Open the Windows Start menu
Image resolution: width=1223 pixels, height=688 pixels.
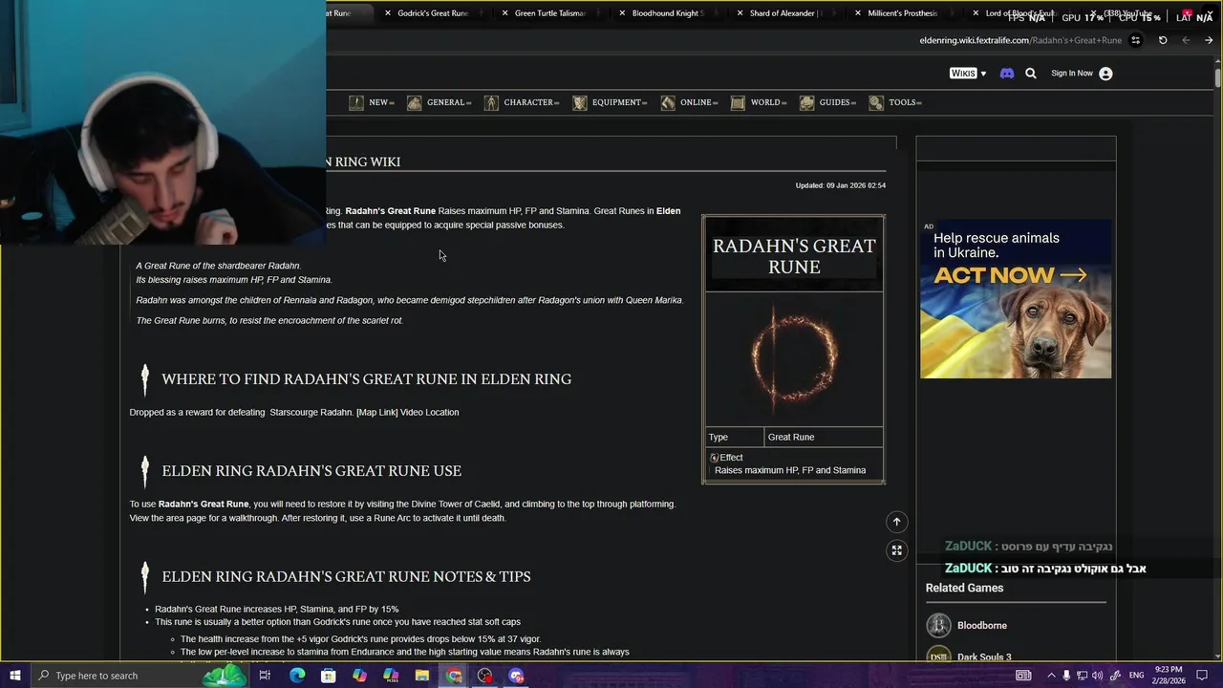(x=14, y=676)
